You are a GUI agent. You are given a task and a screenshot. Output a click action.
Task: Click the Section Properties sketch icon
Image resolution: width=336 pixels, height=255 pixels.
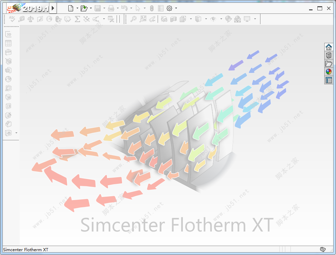pyautogui.click(x=40, y=19)
